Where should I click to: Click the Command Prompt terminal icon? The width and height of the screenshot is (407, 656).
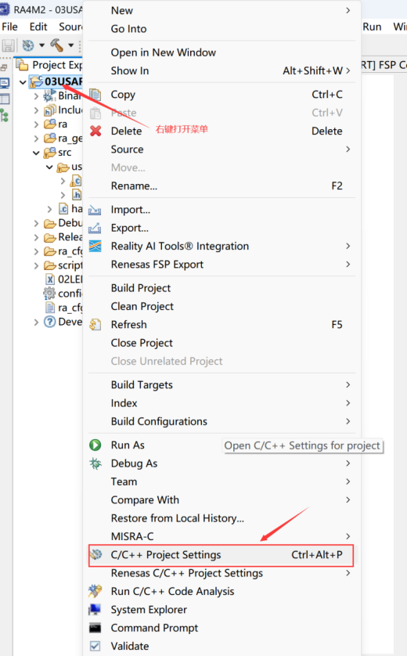pos(95,628)
